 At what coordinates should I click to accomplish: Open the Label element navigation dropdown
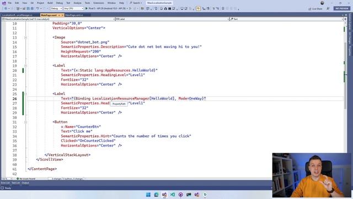(173, 19)
